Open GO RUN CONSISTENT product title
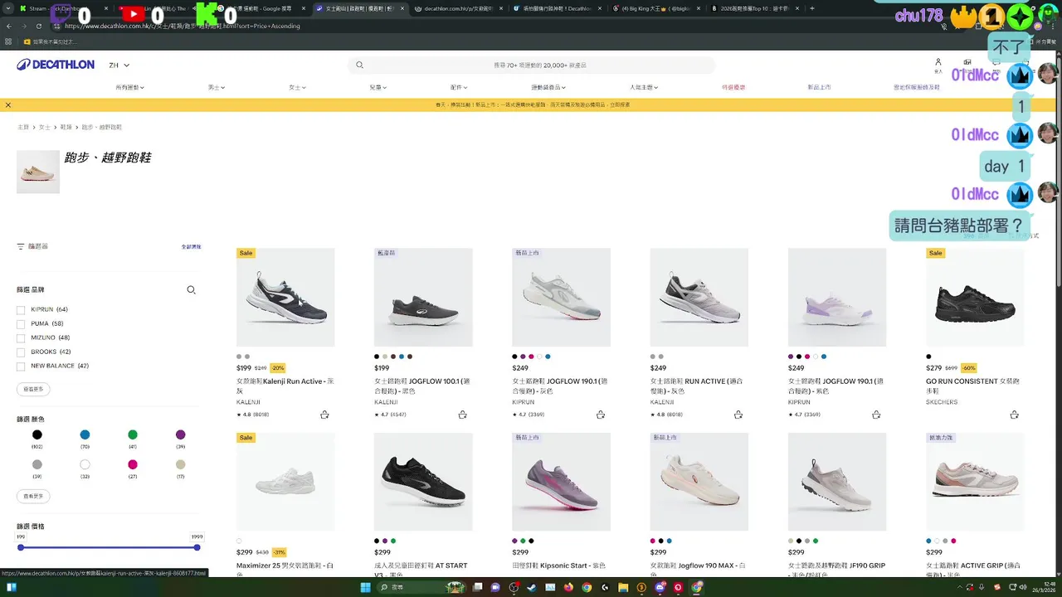 [973, 386]
